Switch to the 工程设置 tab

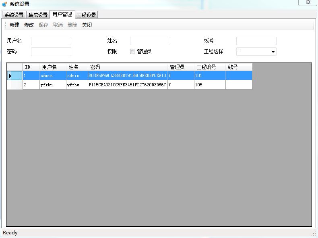click(86, 15)
